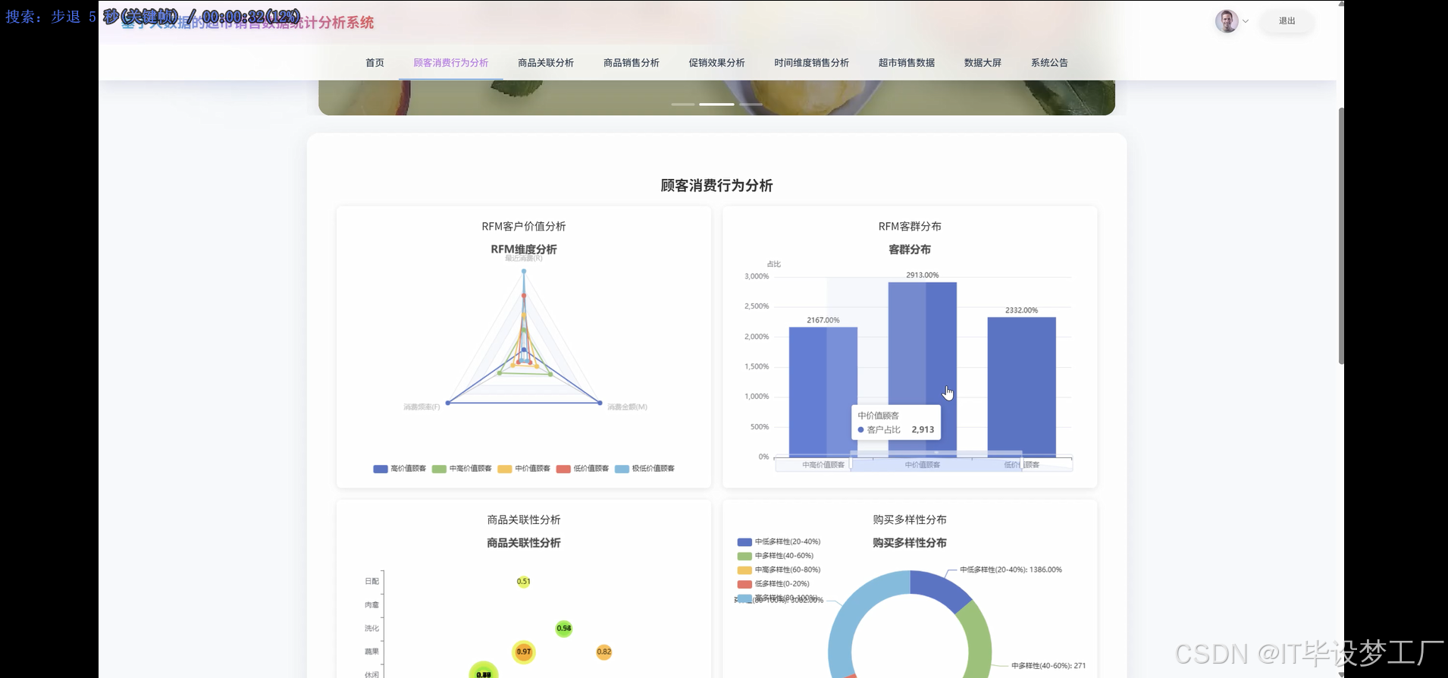
Task: Click the 退出 logout button
Action: (x=1287, y=21)
